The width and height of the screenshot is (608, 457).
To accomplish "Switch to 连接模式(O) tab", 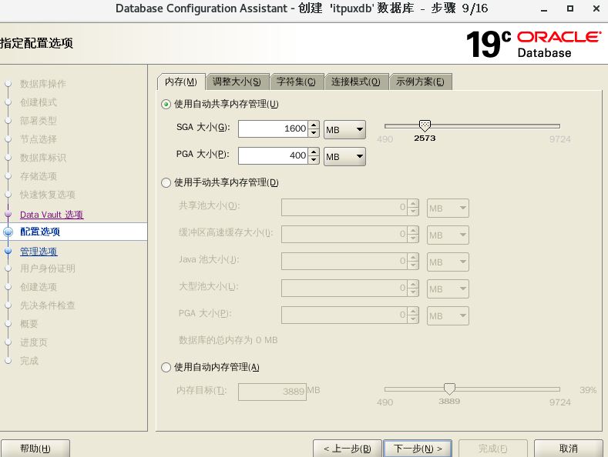I will 355,82.
